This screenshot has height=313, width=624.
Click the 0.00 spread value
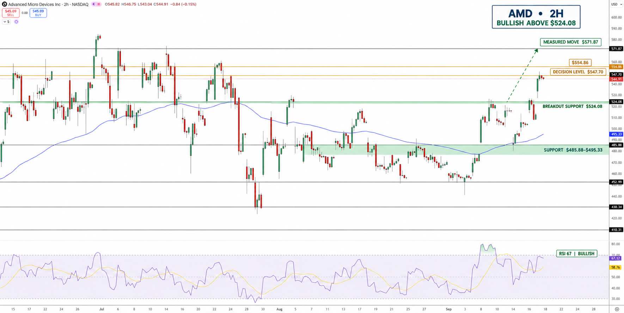coord(24,13)
